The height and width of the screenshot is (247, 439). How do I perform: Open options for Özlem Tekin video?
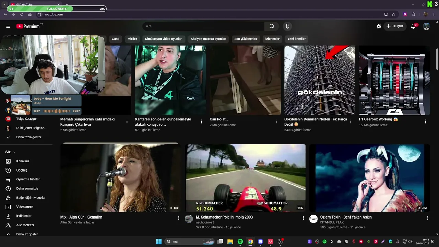click(x=428, y=218)
